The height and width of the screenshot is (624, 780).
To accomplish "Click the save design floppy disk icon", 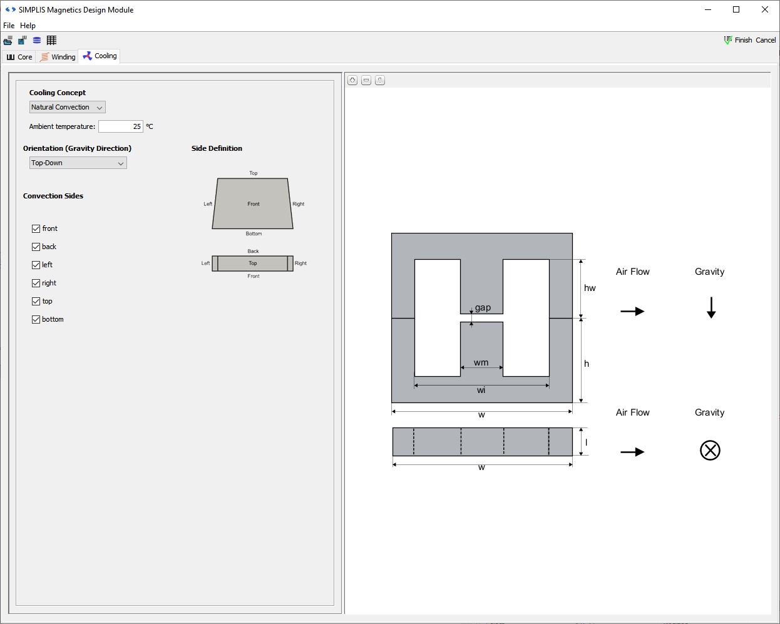I will tap(22, 40).
